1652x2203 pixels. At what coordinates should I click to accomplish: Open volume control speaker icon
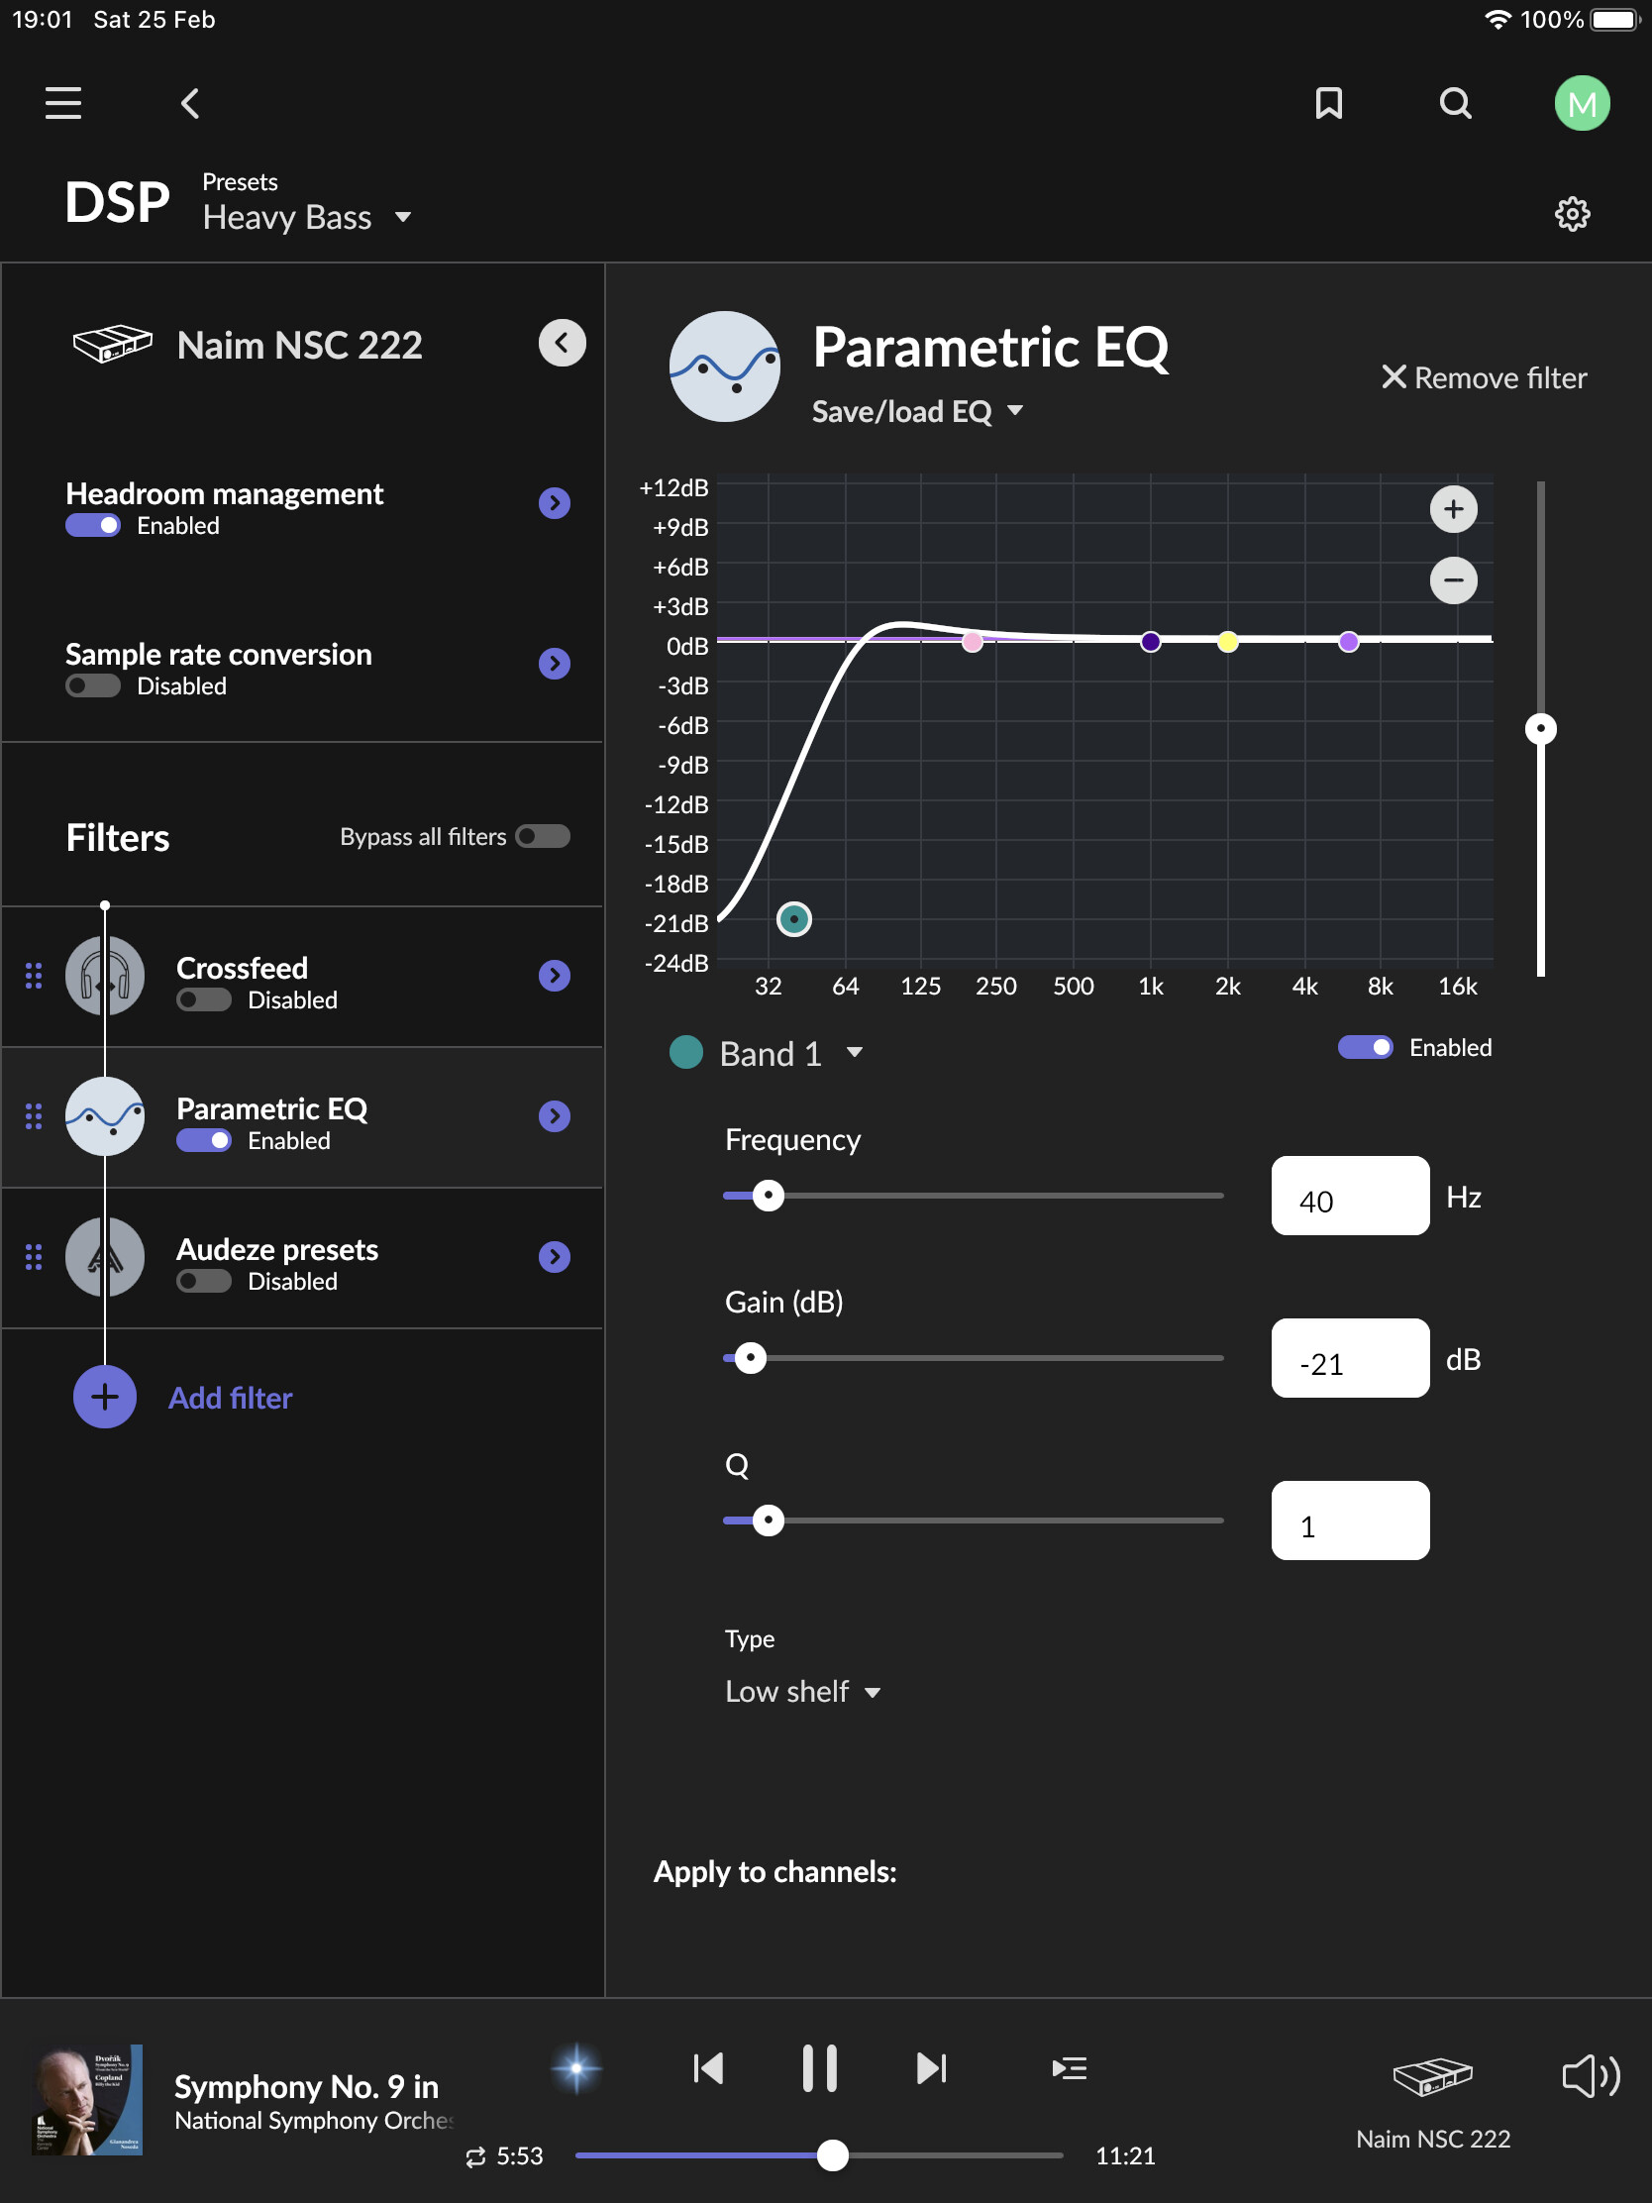1590,2076
